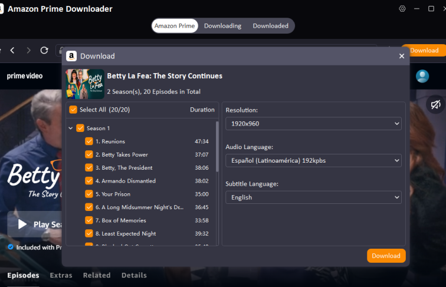Viewport: 446px width, 287px height.
Task: Click the episode list scrollbar
Action: click(x=217, y=147)
